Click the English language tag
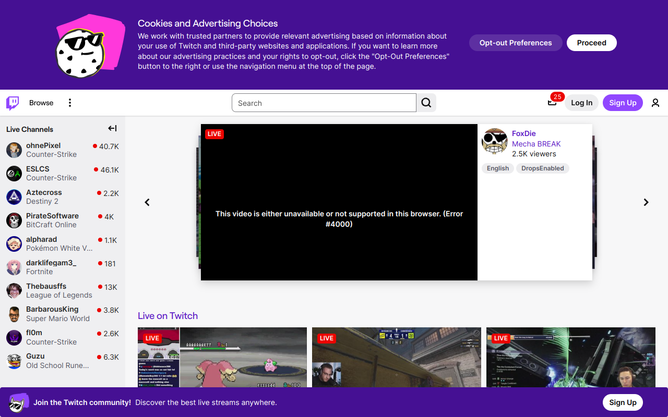Viewport: 668px width, 417px height. point(497,168)
